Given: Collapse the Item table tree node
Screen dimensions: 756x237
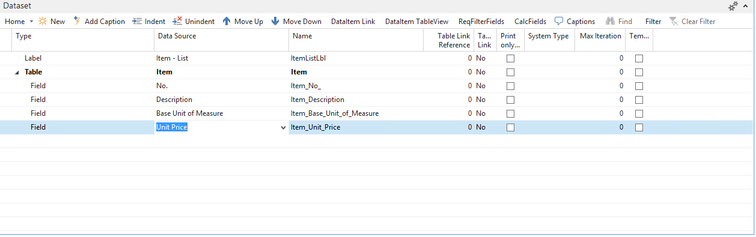Looking at the screenshot, I should (x=17, y=73).
